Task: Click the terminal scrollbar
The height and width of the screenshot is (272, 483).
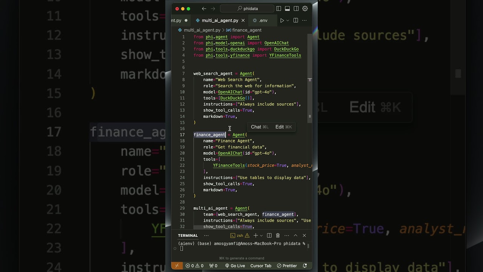Action: pos(308,246)
